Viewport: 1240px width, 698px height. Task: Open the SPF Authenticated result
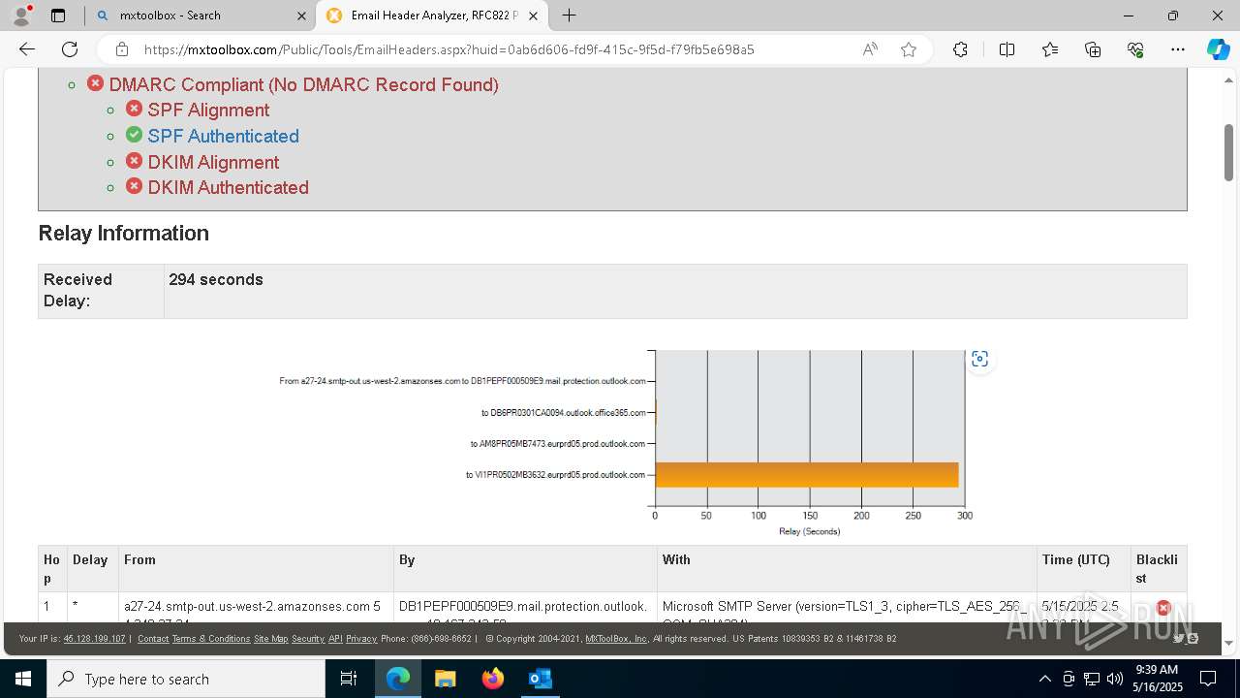(x=223, y=137)
